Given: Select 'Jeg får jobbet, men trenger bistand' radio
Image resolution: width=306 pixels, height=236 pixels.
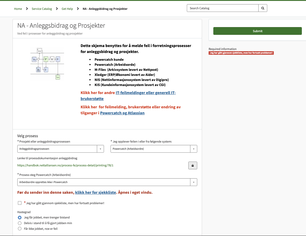Looking at the screenshot, I should coord(20,218).
